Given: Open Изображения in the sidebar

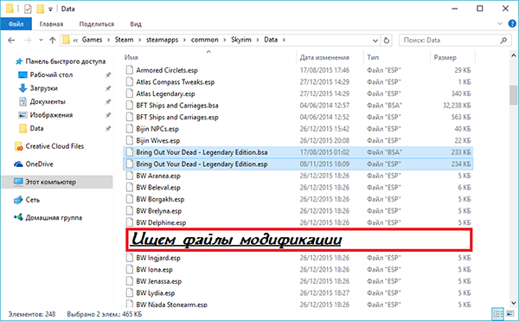Looking at the screenshot, I should [51, 115].
